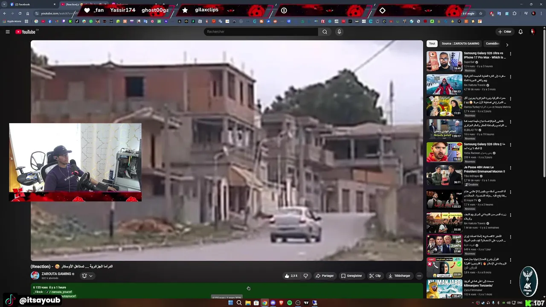This screenshot has width=546, height=307.
Task: Start voice search with the microphone icon
Action: [339, 32]
